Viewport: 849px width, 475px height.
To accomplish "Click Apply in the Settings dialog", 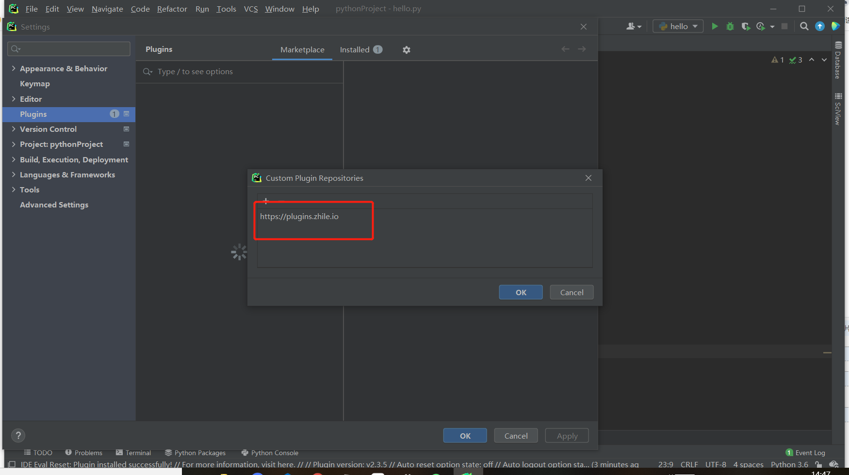I will point(567,436).
